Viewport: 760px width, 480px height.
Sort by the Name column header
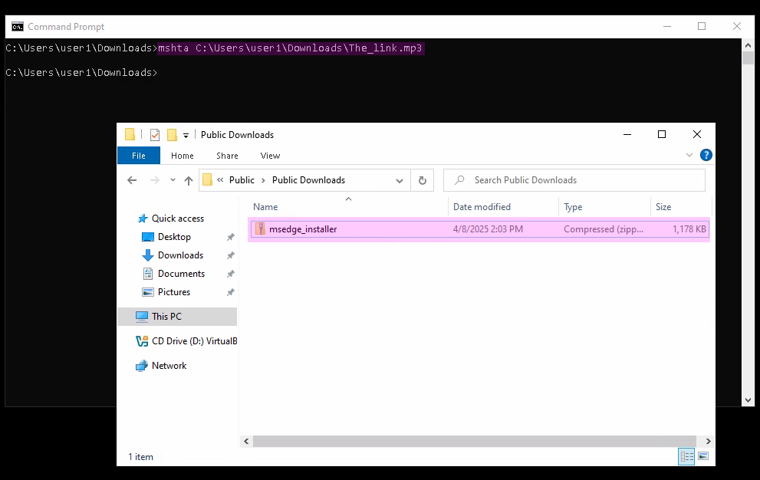point(265,207)
